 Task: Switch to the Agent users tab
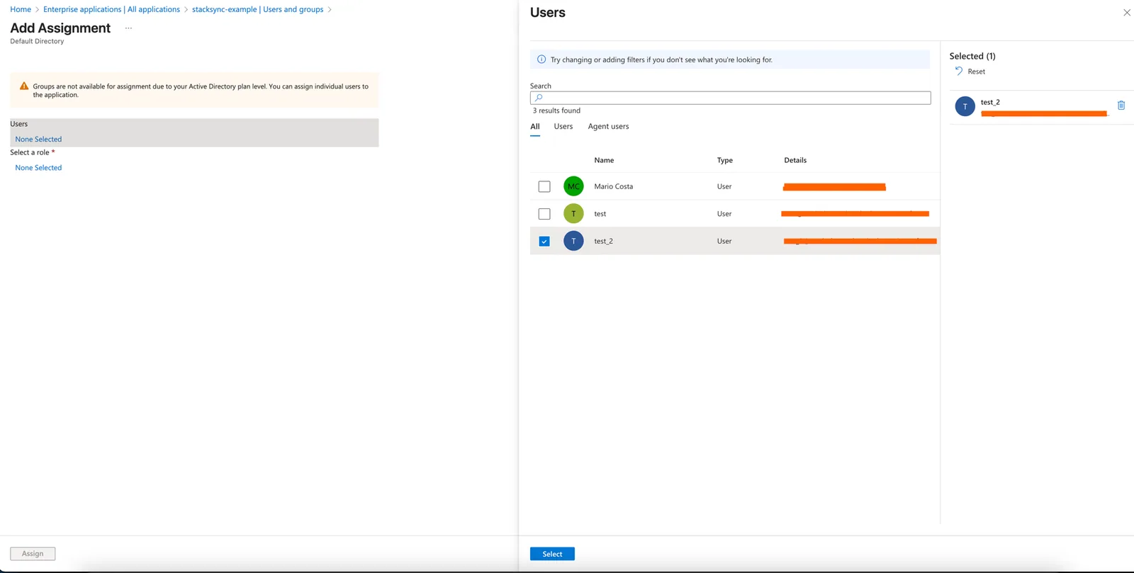coord(608,127)
